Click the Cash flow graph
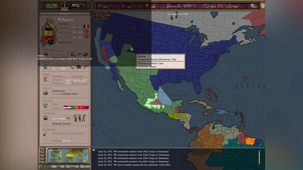 (80, 81)
